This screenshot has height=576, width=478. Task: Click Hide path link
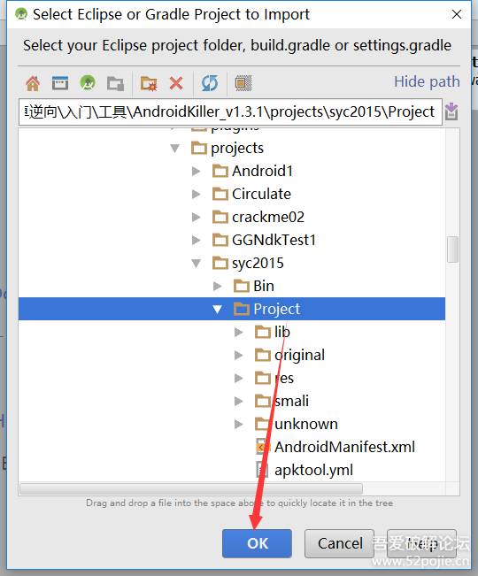[427, 81]
